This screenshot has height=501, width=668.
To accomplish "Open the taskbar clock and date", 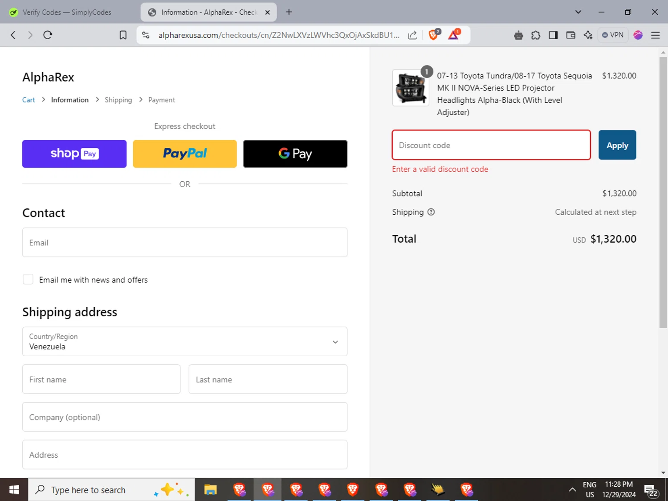I will 619,490.
